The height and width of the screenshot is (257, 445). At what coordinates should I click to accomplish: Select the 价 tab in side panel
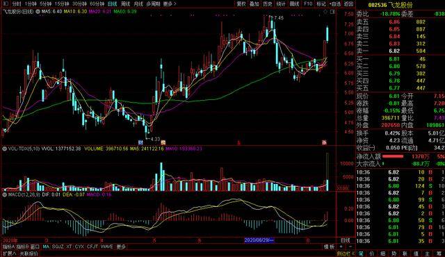coord(372,254)
